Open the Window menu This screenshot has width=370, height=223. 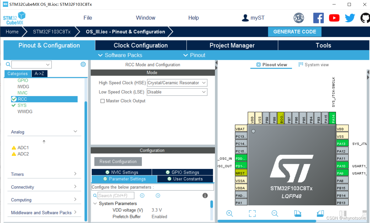(146, 18)
